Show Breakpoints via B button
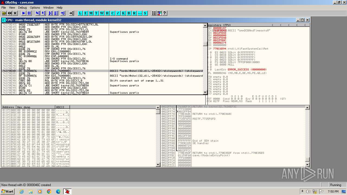This screenshot has width=347, height=195. click(129, 13)
